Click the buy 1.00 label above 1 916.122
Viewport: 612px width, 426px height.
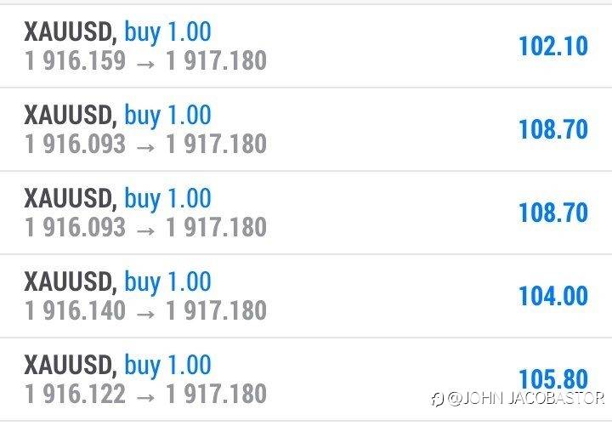click(x=167, y=366)
